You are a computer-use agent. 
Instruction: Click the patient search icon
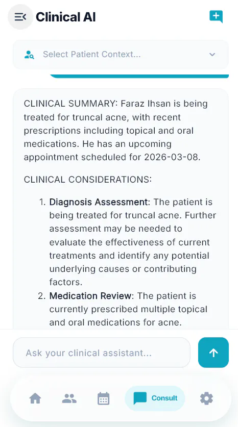[29, 55]
